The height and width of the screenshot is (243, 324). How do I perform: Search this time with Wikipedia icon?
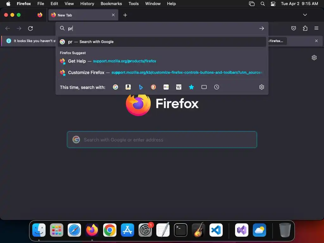point(179,87)
